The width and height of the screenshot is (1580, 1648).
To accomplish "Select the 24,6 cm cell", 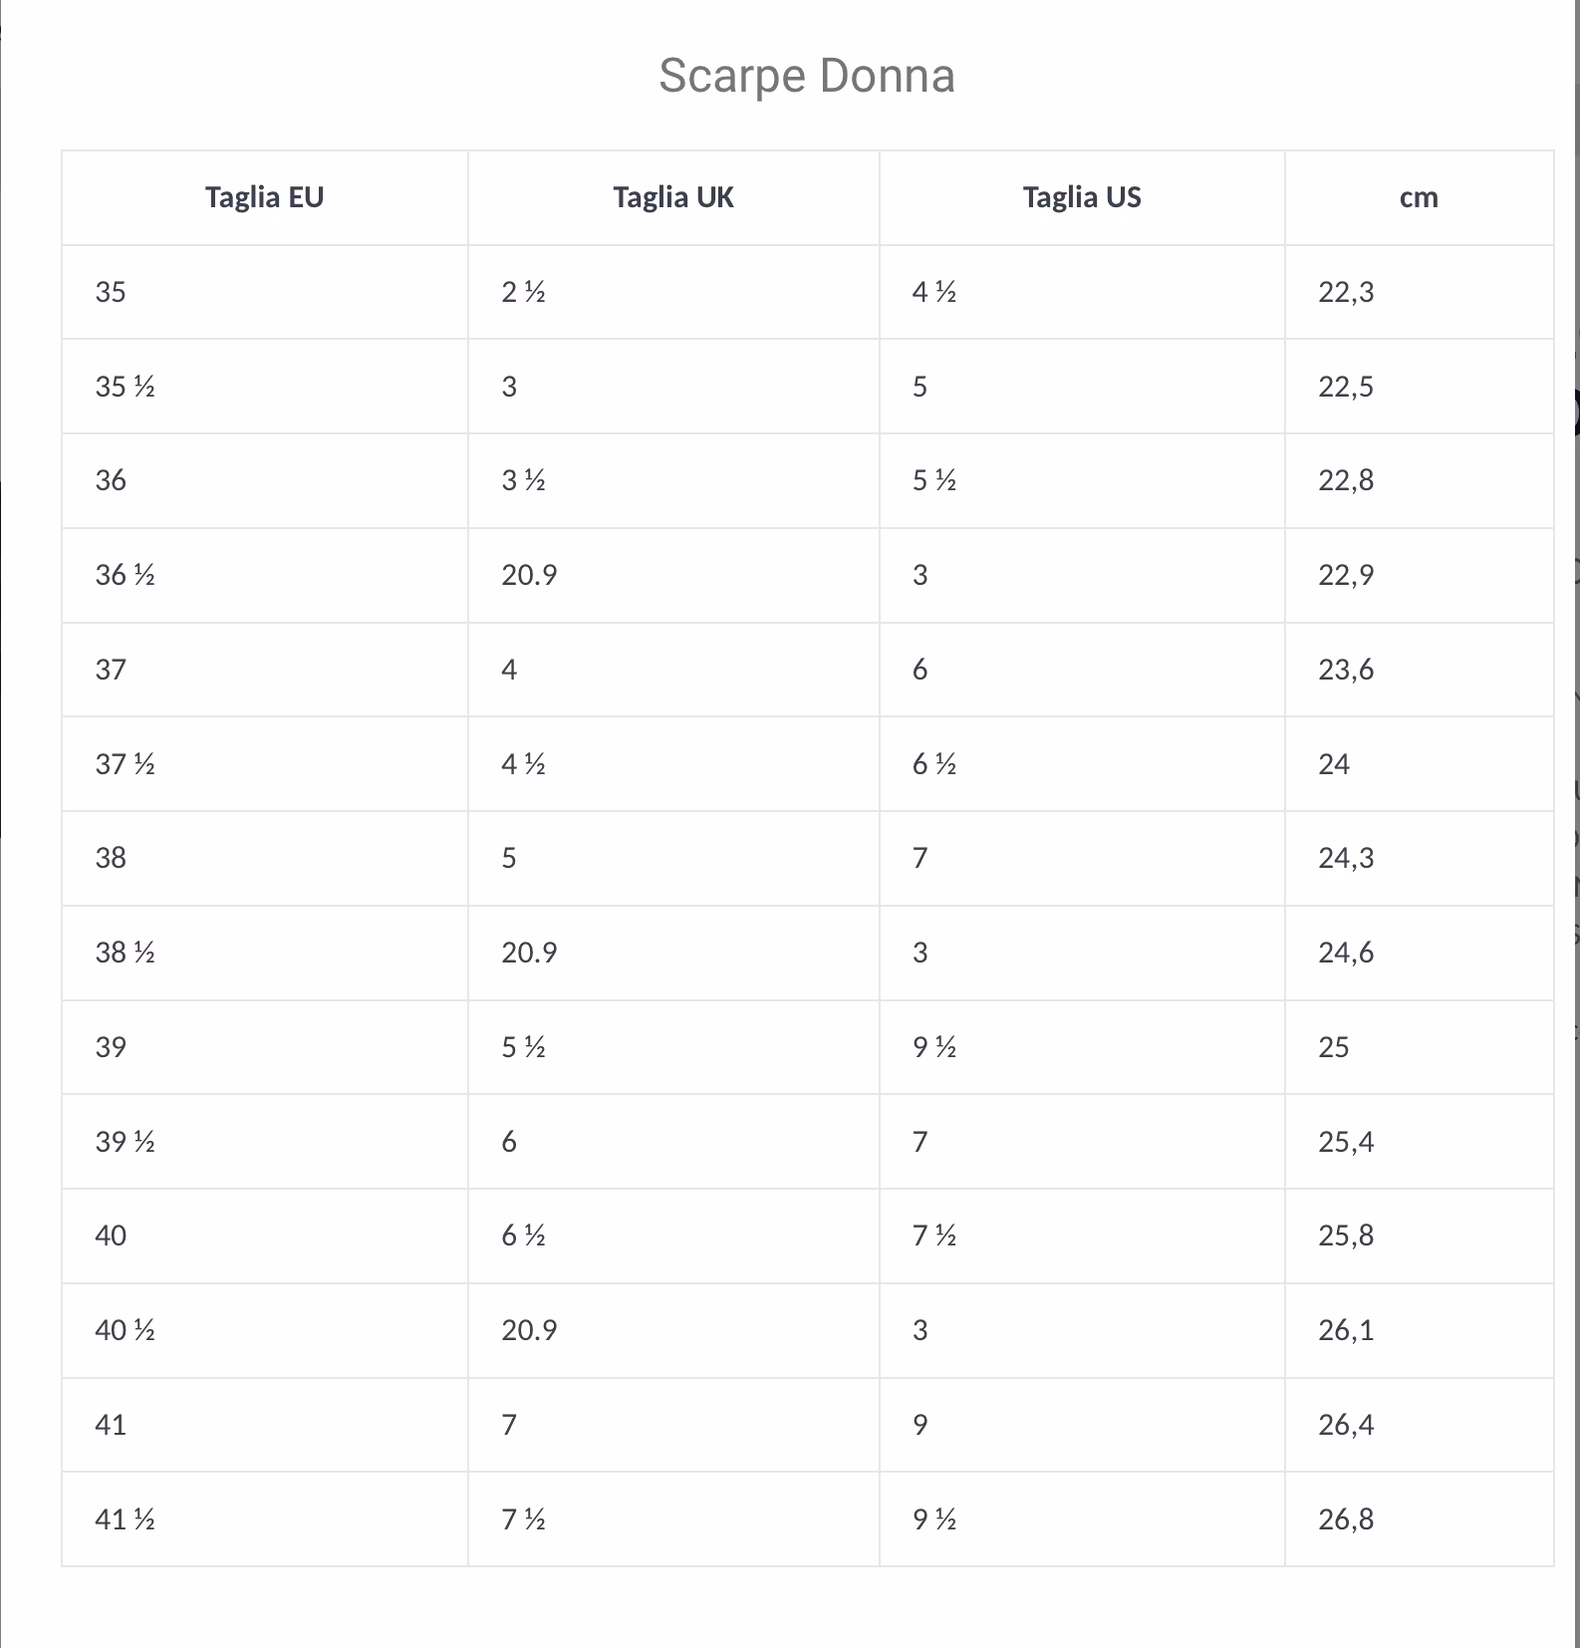I will (x=1346, y=953).
